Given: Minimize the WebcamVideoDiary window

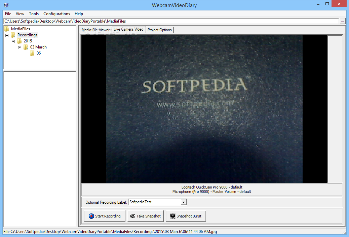Looking at the screenshot, I should [x=318, y=4].
